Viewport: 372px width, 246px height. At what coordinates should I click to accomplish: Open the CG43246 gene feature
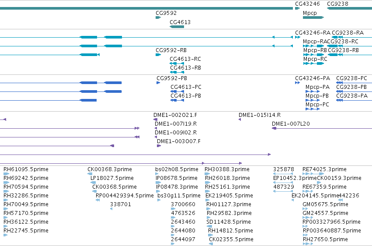click(x=298, y=8)
